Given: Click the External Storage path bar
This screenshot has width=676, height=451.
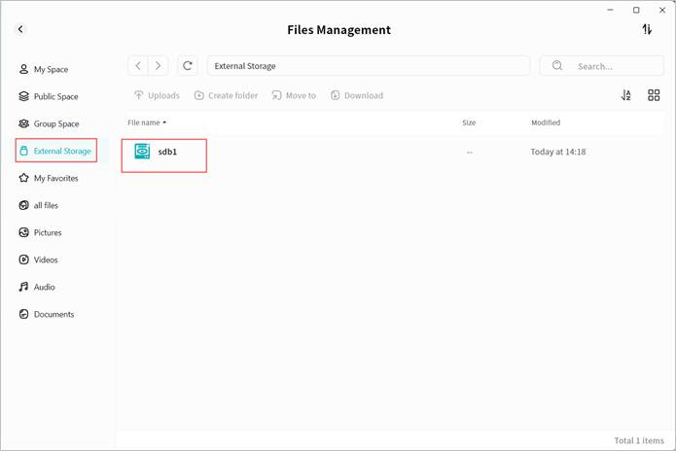Looking at the screenshot, I should pyautogui.click(x=368, y=66).
